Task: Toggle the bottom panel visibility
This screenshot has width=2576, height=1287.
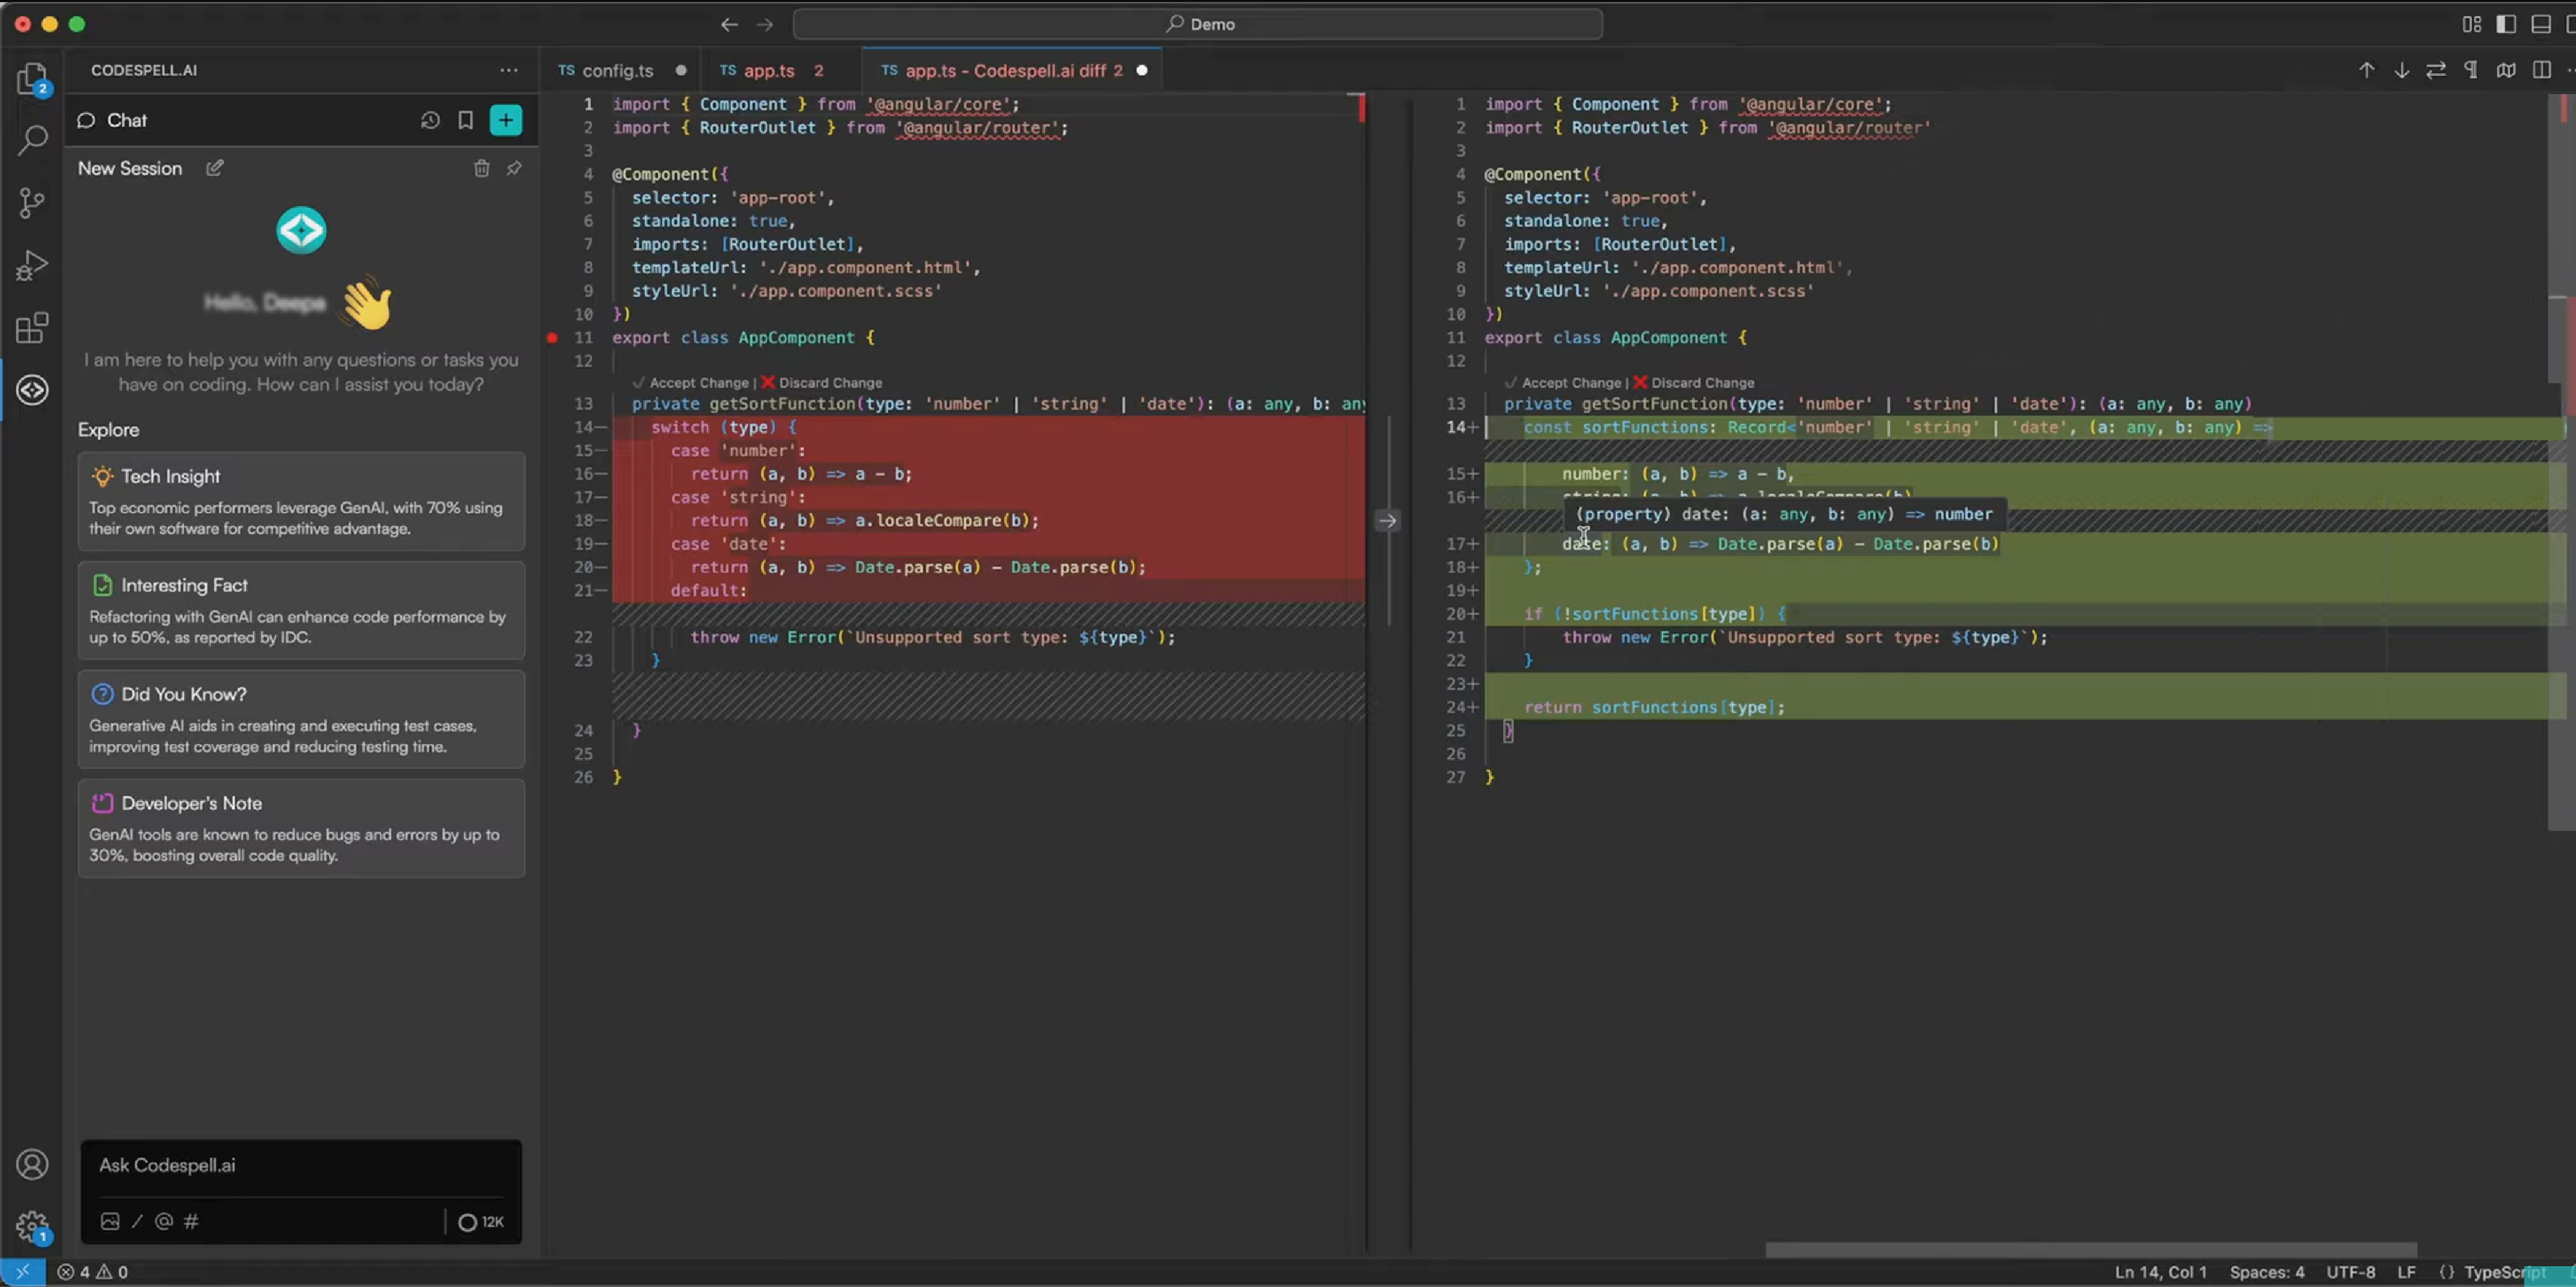Action: pyautogui.click(x=2541, y=24)
